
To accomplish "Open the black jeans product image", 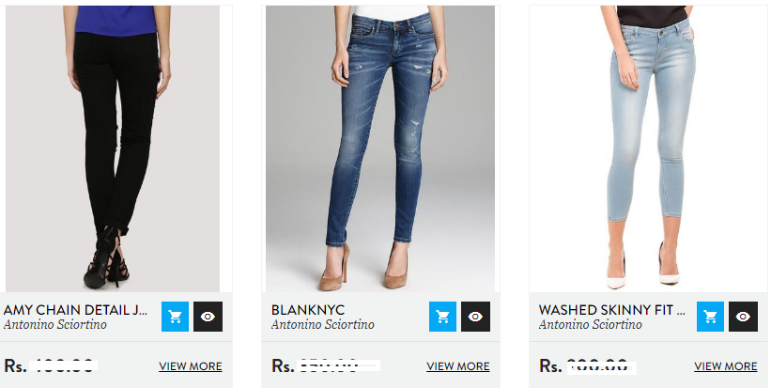I will (113, 148).
